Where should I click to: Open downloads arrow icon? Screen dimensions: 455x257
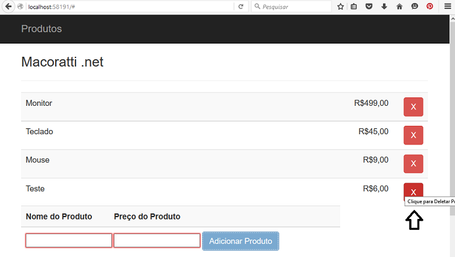point(384,7)
